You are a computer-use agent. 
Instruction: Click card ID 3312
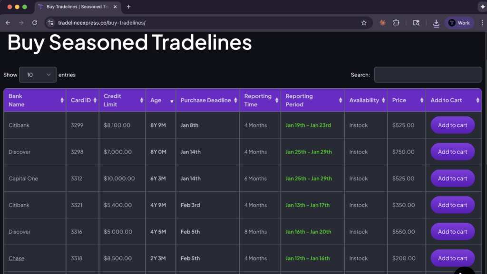77,179
